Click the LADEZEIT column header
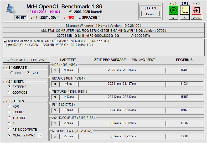The height and width of the screenshot is (143, 207). click(68, 60)
